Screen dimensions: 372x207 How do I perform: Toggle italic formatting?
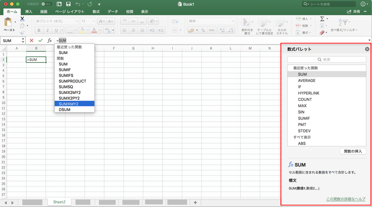(48, 30)
